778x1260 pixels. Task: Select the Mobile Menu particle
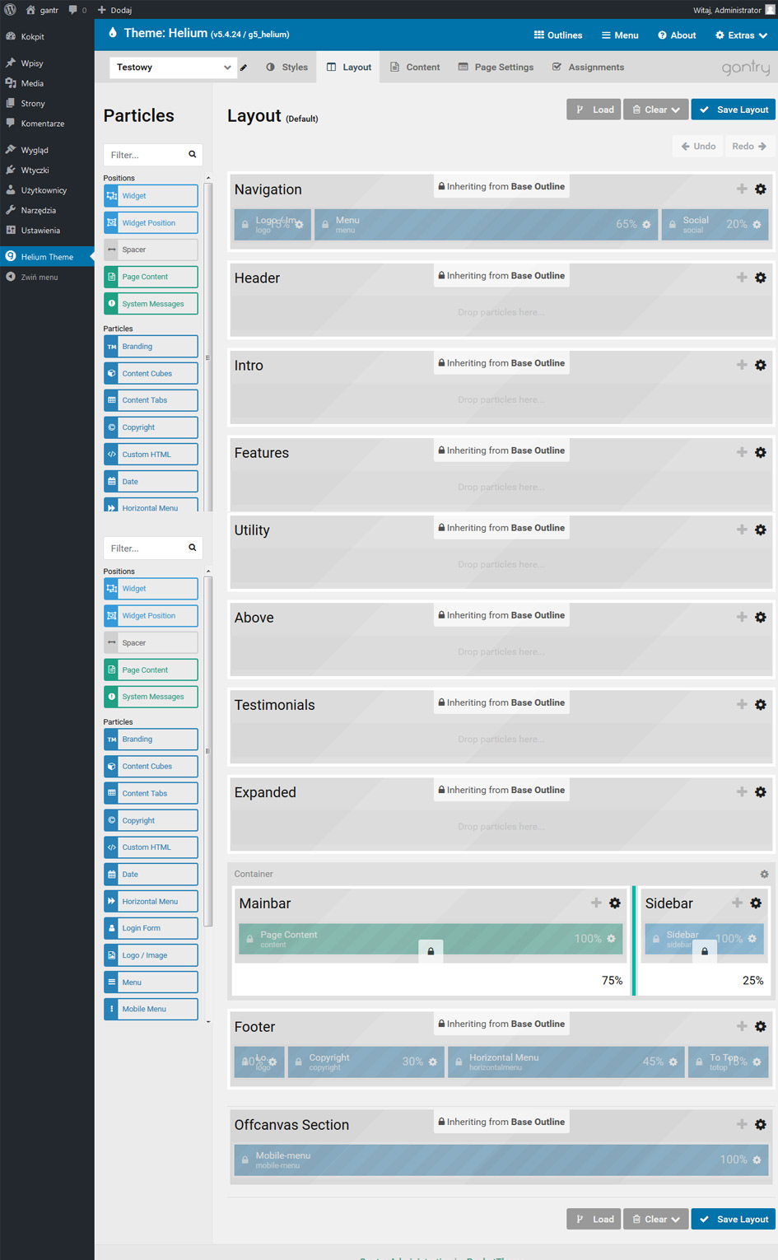151,1009
